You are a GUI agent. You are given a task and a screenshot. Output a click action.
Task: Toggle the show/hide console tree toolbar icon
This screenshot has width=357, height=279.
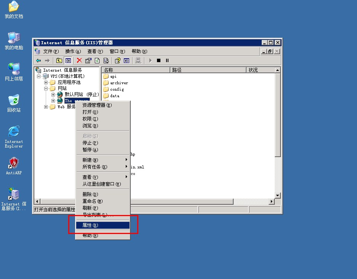(x=68, y=61)
